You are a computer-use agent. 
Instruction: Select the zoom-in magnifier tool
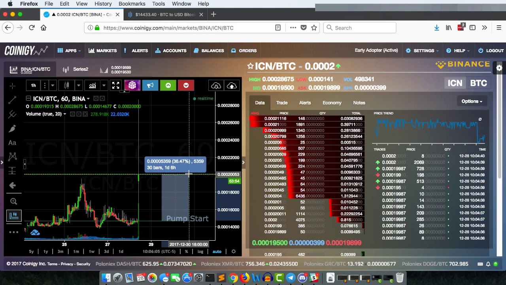pyautogui.click(x=13, y=201)
